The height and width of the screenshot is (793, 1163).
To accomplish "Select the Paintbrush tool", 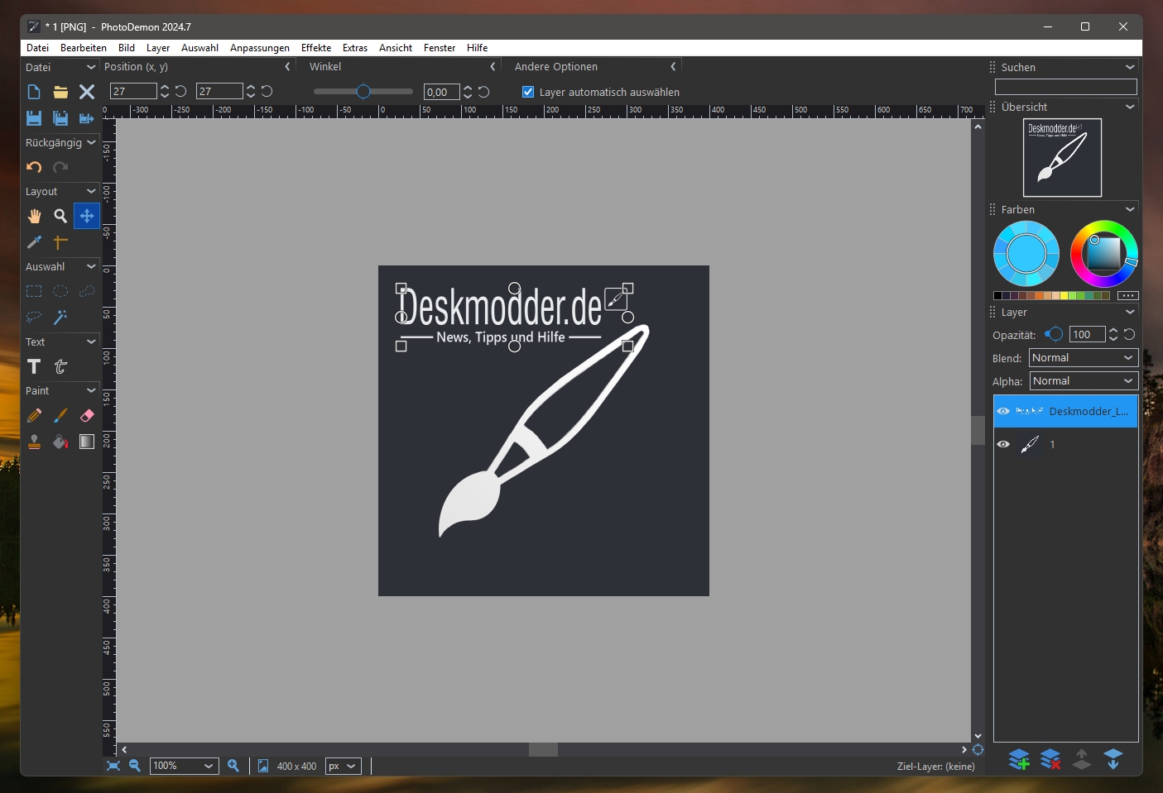I will 60,415.
